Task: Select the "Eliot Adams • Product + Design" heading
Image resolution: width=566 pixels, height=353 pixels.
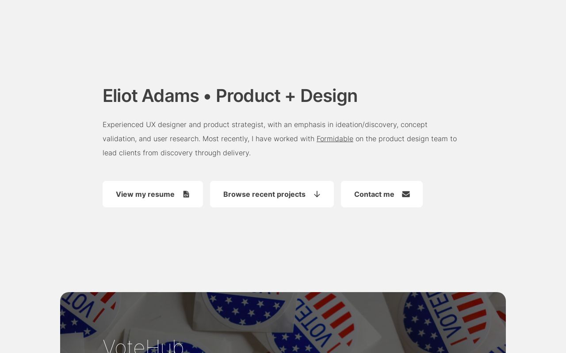Action: coord(230,96)
